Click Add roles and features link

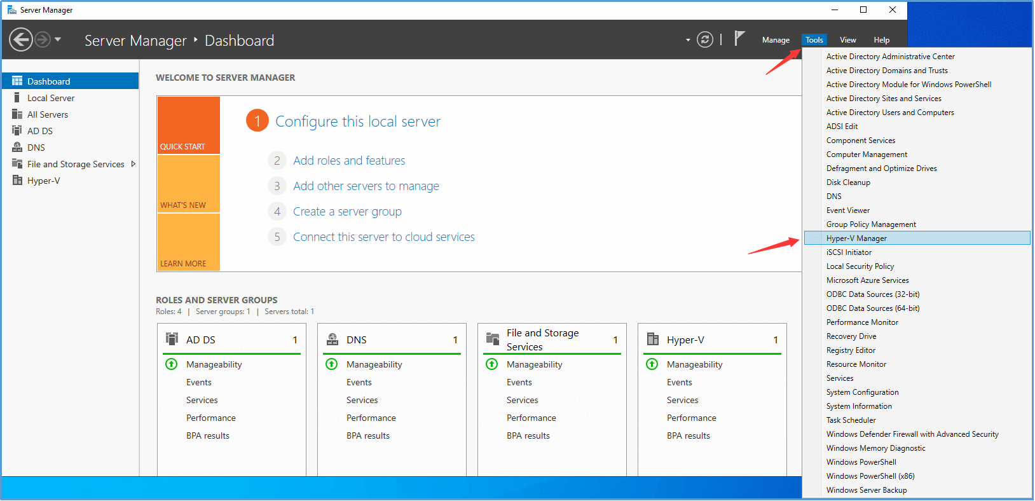click(349, 161)
